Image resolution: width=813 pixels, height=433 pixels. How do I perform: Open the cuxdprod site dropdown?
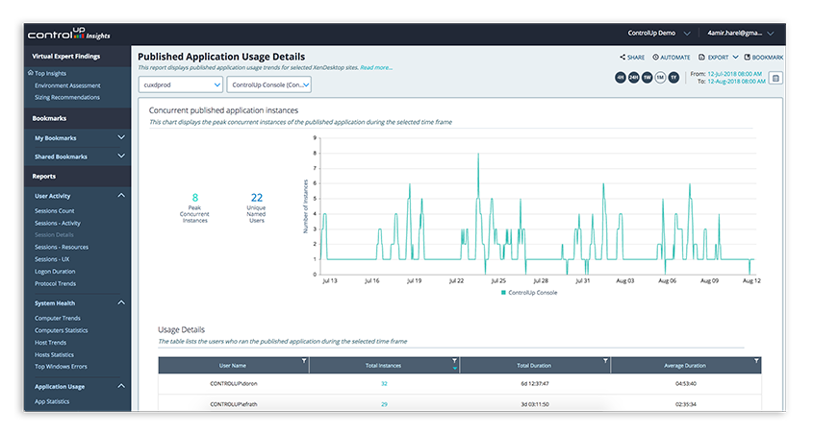181,84
